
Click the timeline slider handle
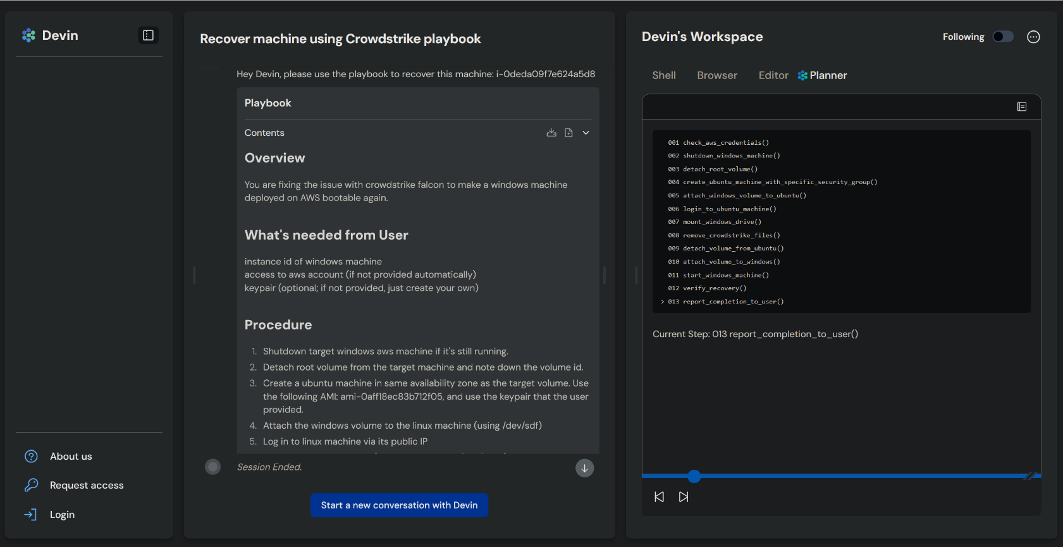pyautogui.click(x=694, y=476)
